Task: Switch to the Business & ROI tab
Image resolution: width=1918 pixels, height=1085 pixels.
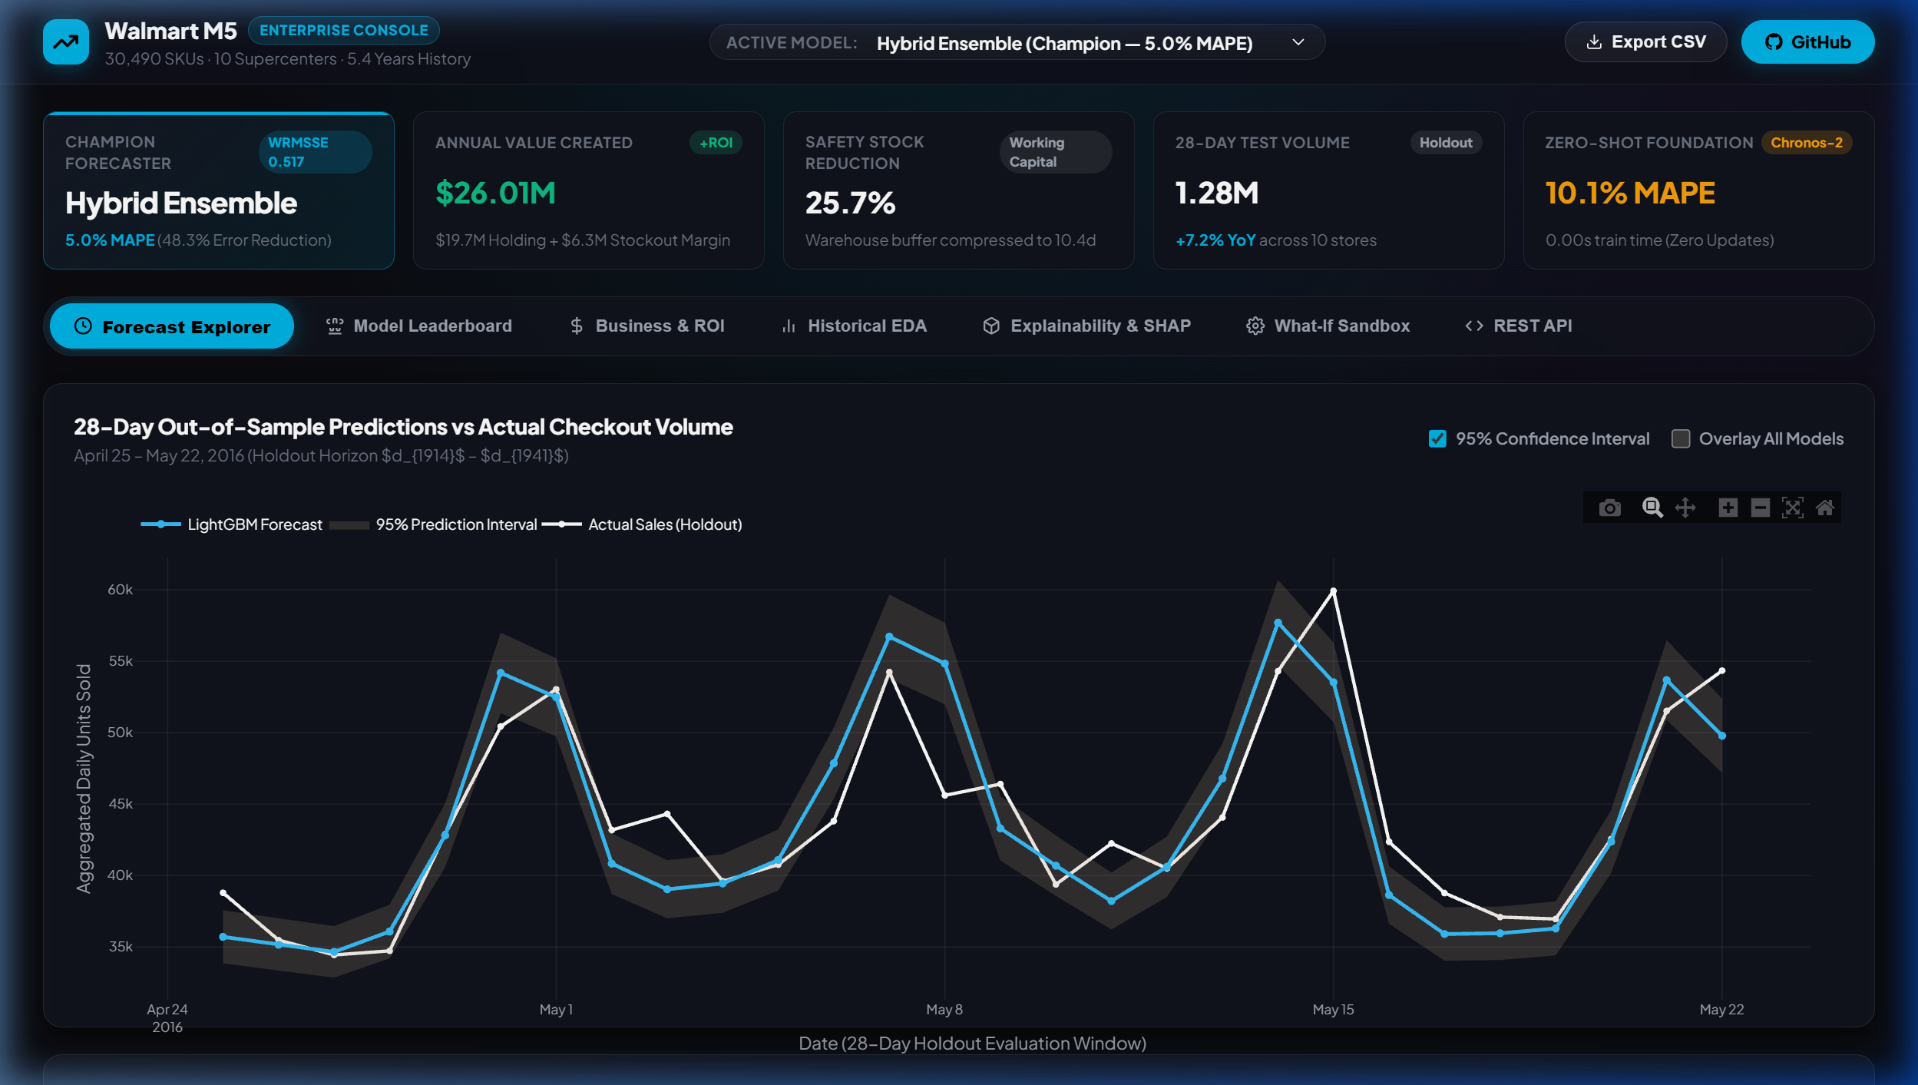Action: pos(647,326)
